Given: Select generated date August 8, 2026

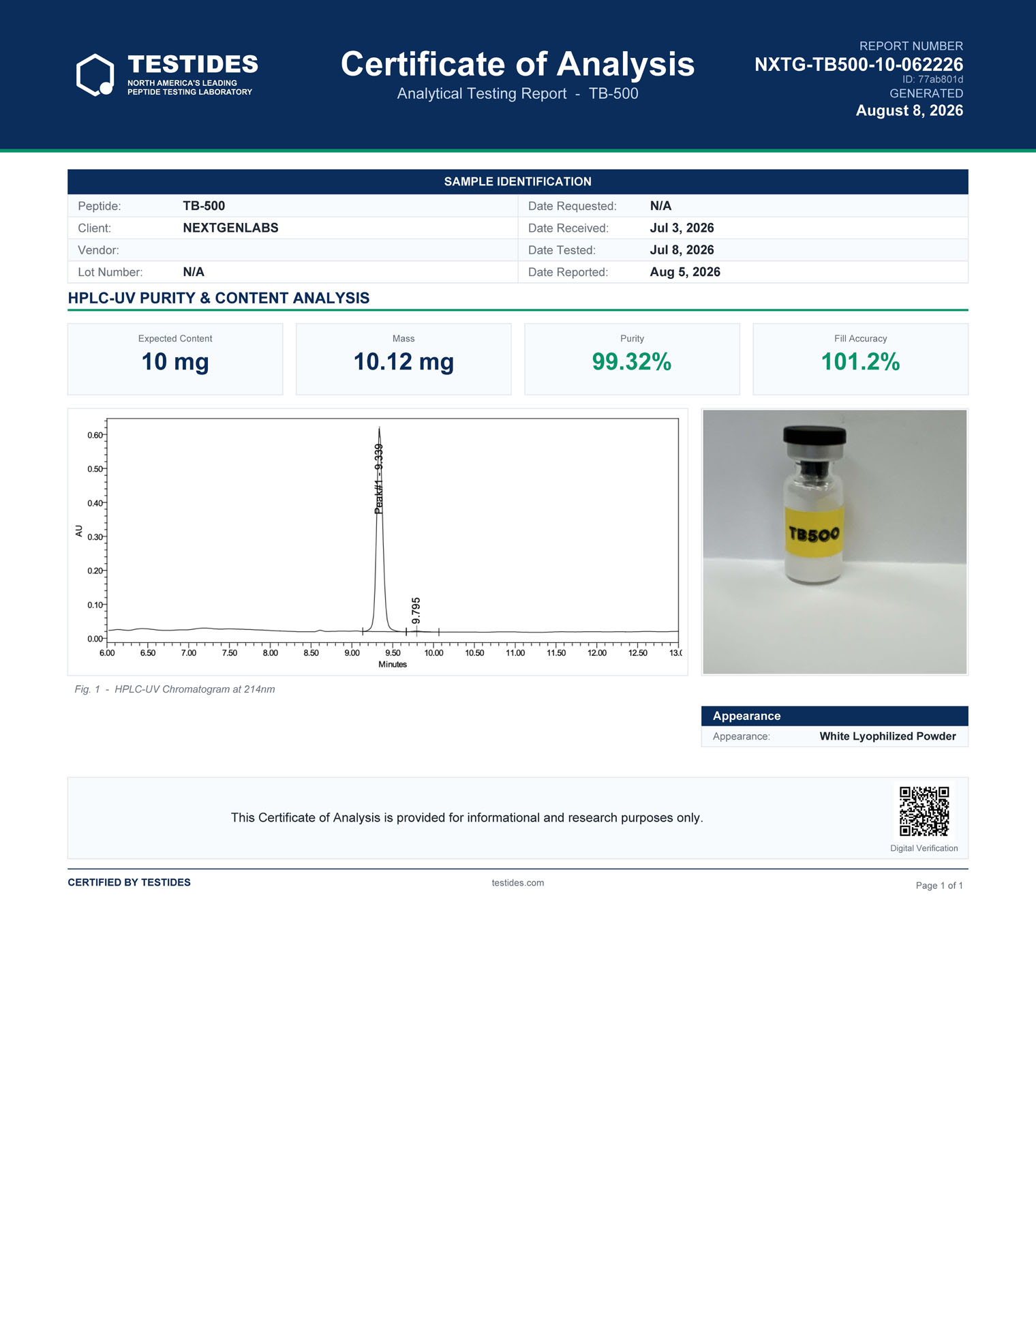Looking at the screenshot, I should coord(909,110).
